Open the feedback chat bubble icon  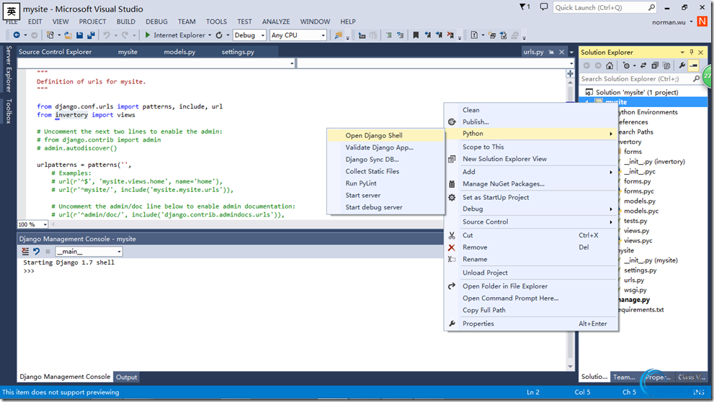tap(544, 6)
